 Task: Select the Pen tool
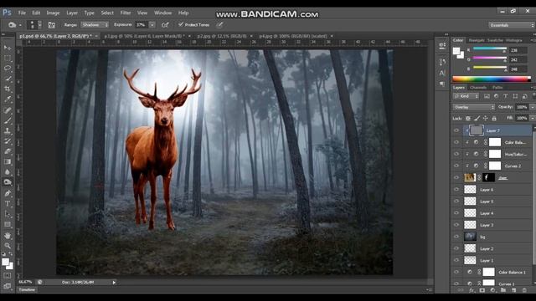coord(8,193)
